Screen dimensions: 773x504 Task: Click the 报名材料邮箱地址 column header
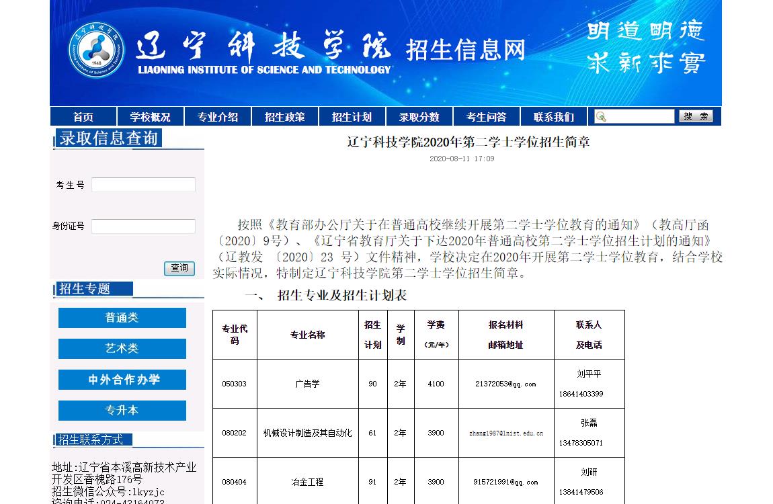[x=505, y=335]
